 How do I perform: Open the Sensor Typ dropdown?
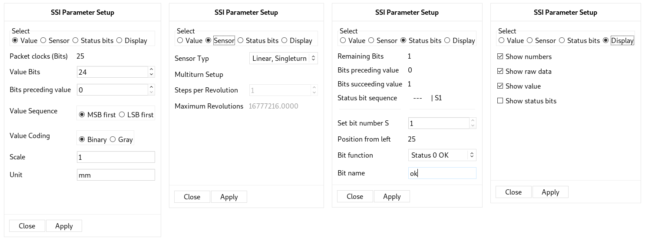click(284, 58)
